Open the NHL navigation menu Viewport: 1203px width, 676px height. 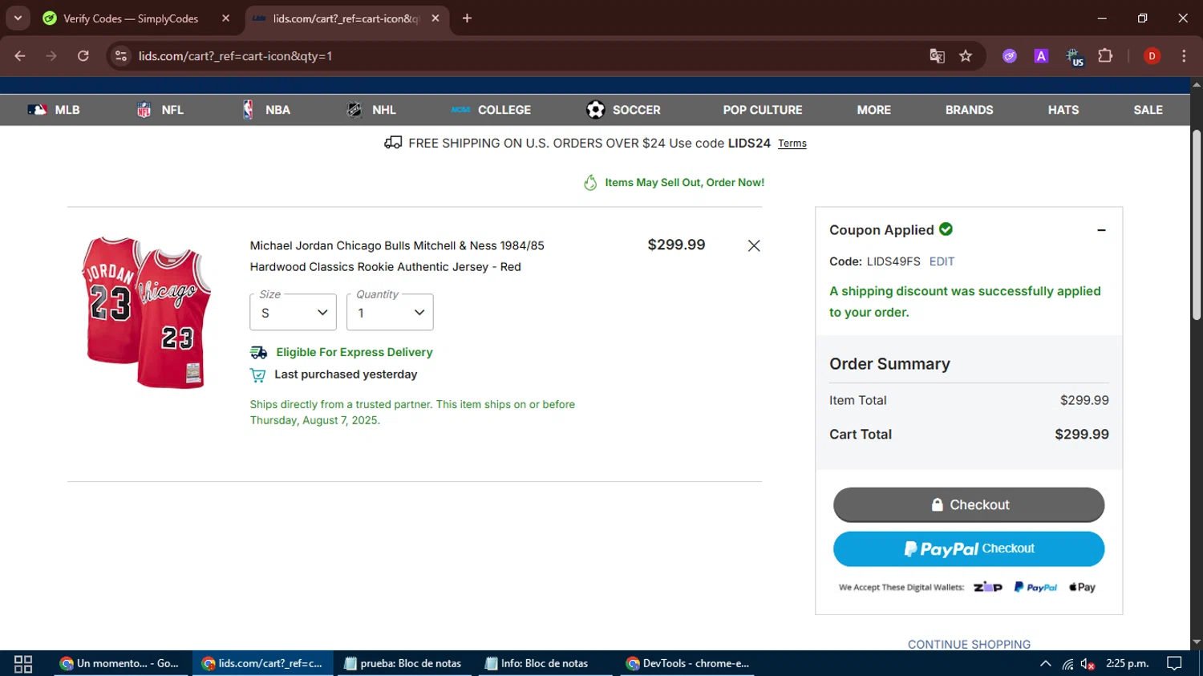click(x=371, y=110)
